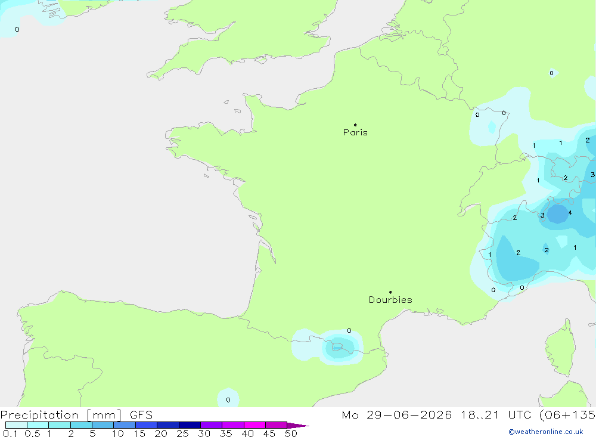
Task: Click the '50' legend scale label
Action: [291, 433]
